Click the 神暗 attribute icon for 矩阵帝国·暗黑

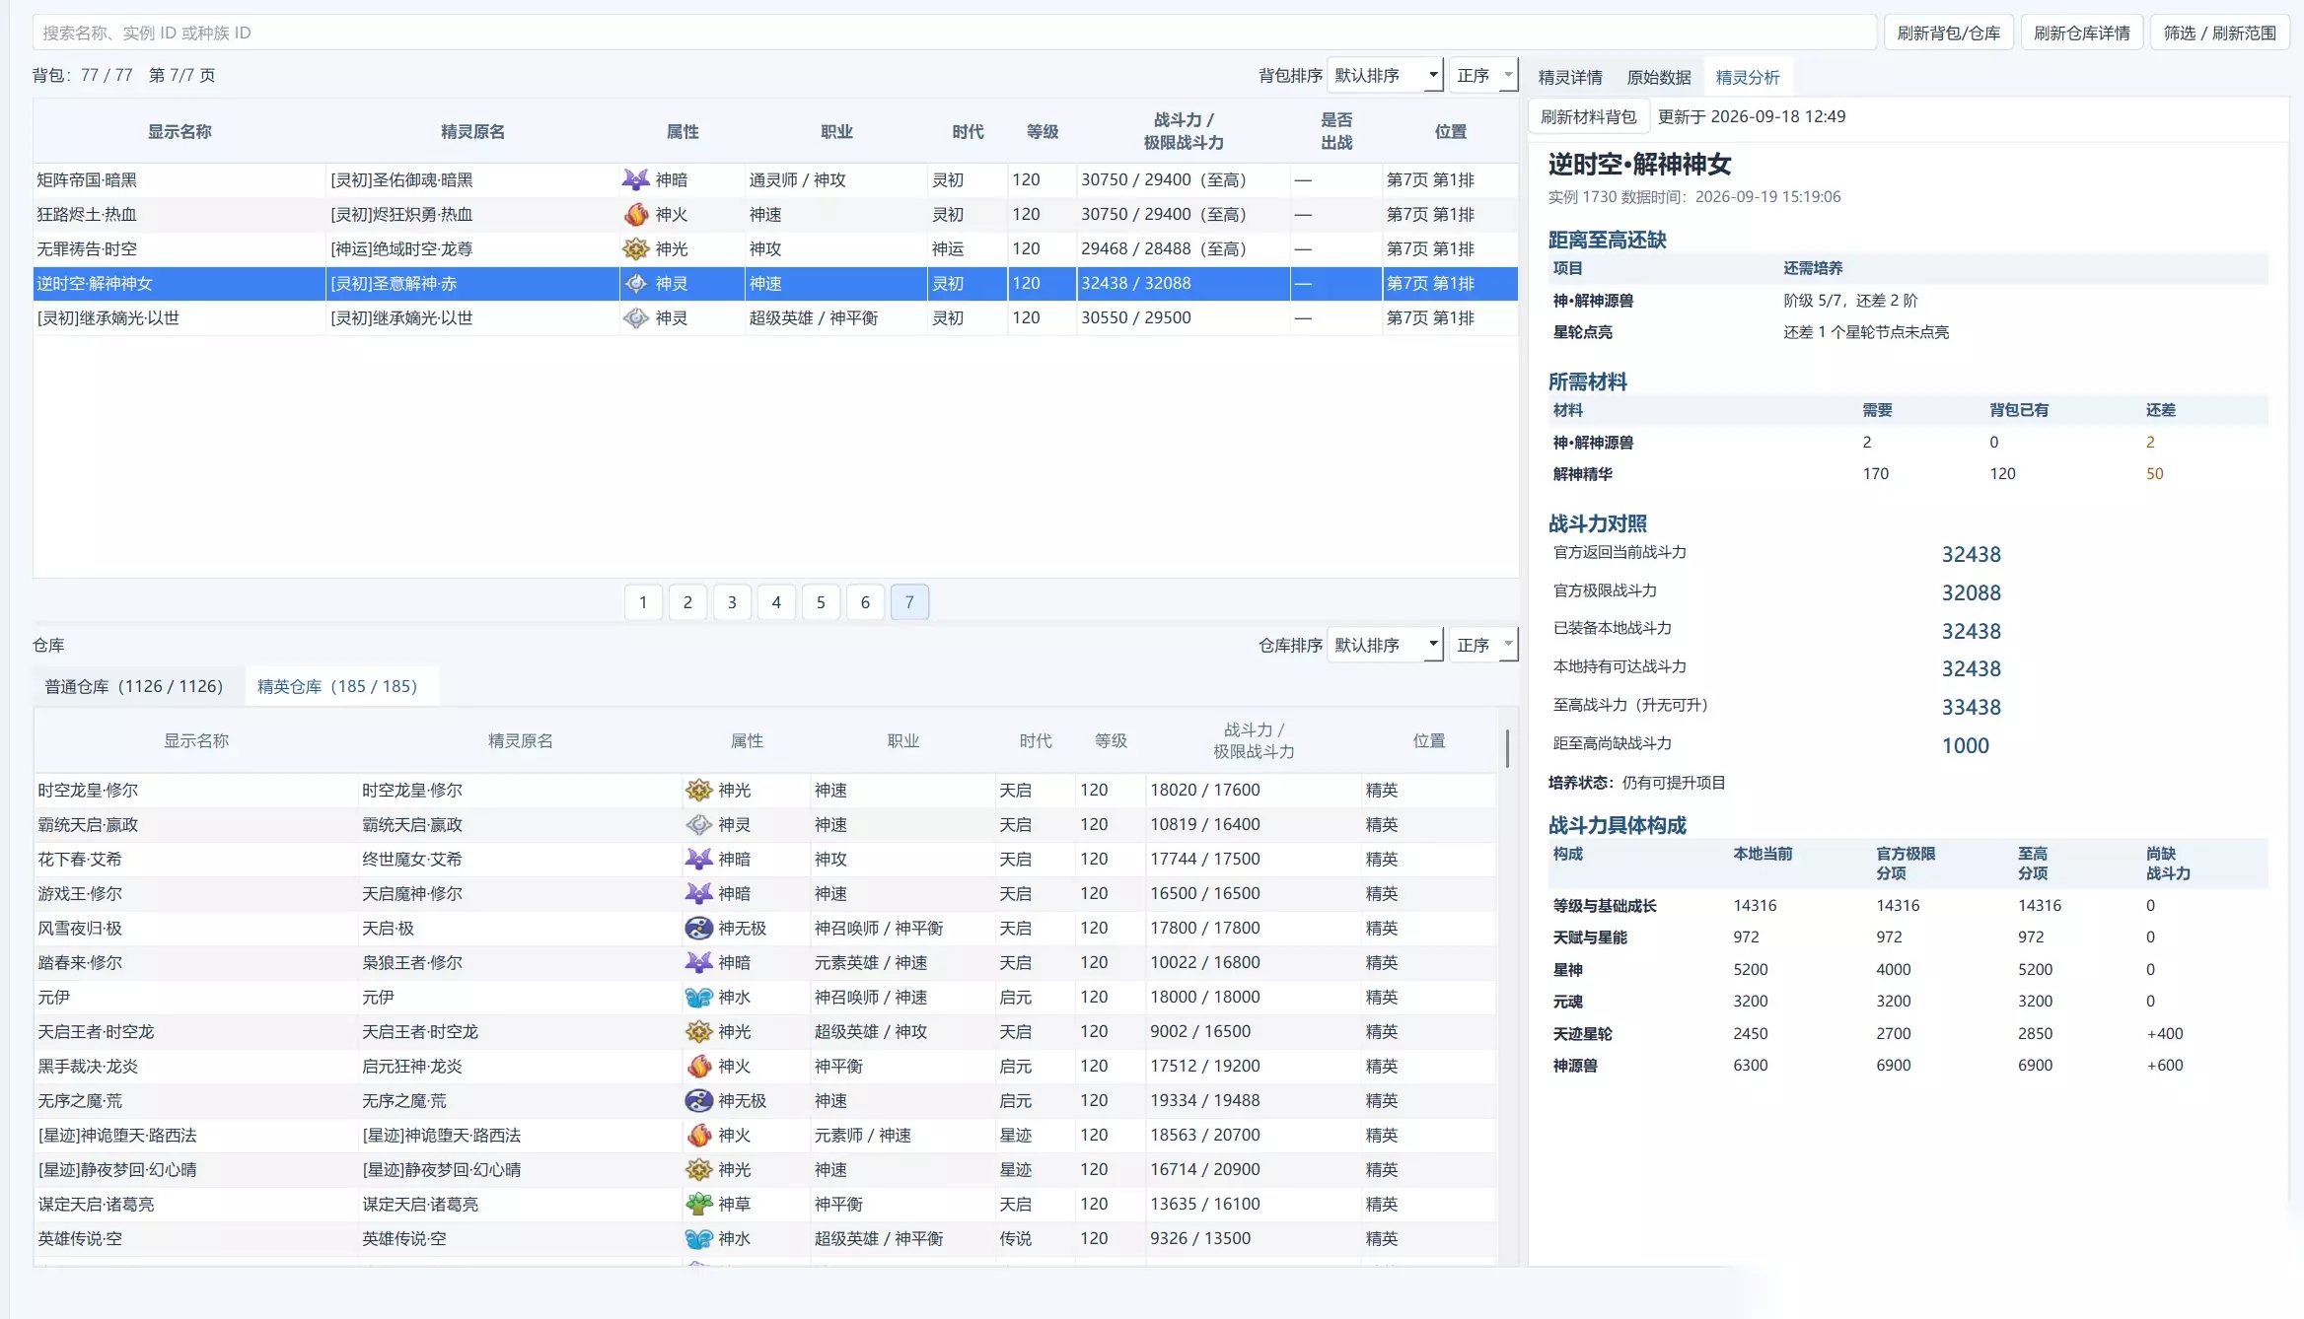[x=636, y=179]
